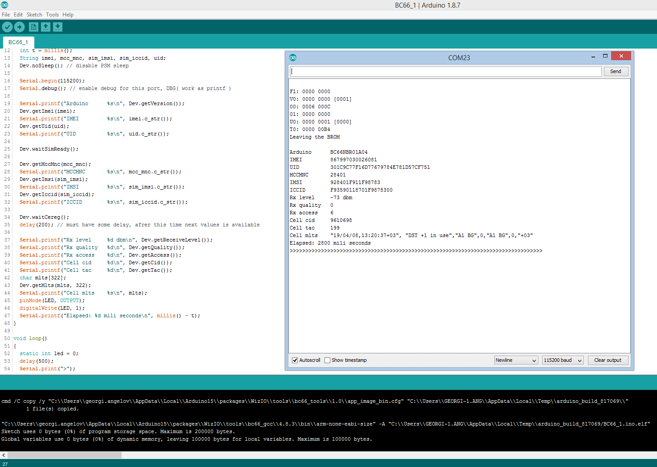
Task: Click the 'Elapsed: 2800 mili seconds' output line
Action: point(330,243)
